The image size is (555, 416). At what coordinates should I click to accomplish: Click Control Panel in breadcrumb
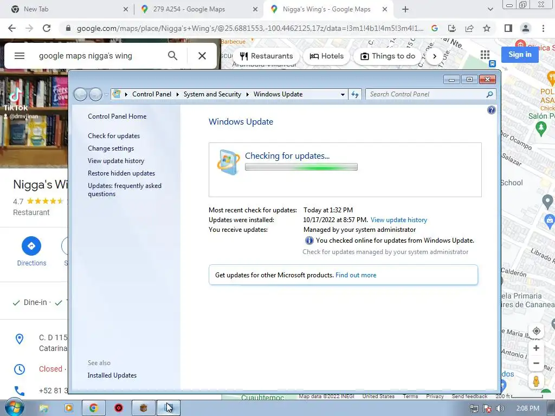(152, 94)
